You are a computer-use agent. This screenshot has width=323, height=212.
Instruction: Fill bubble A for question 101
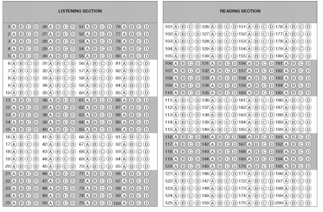176,26
